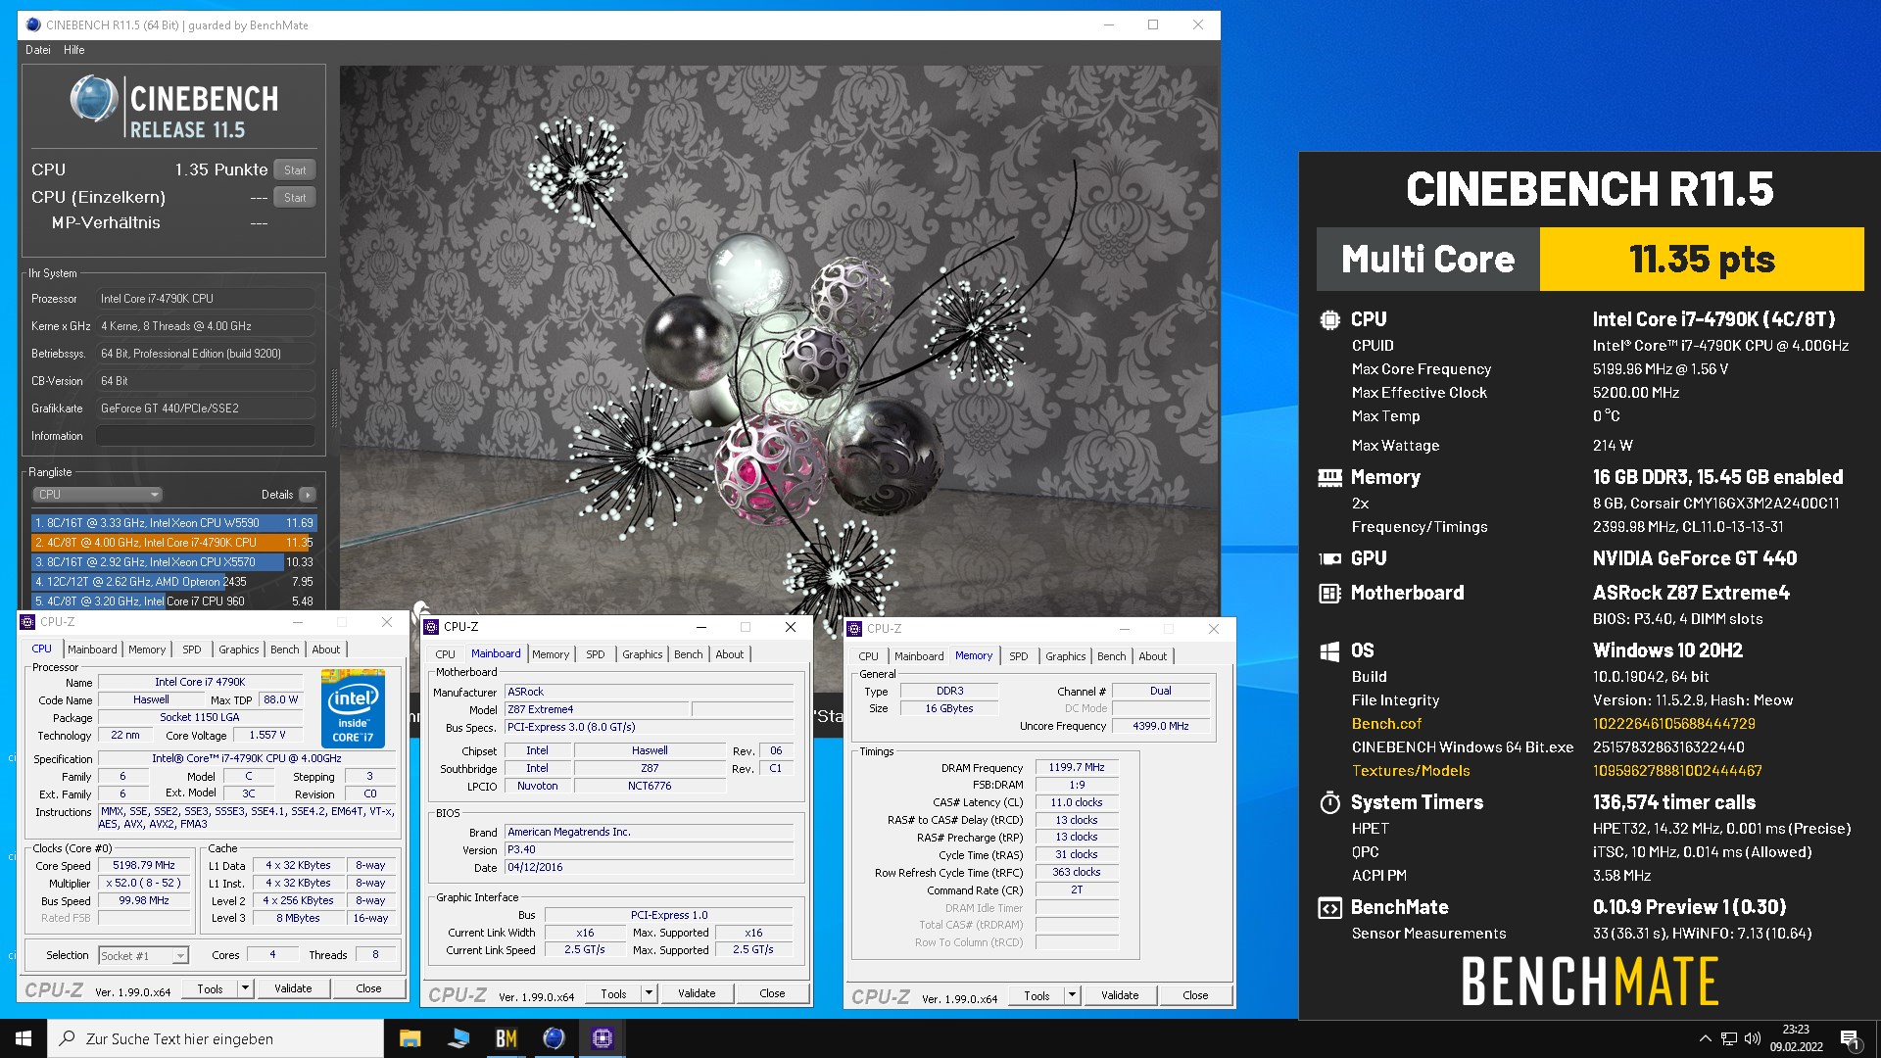Click the taskbar icon left of BM
The width and height of the screenshot is (1881, 1058).
[x=458, y=1038]
